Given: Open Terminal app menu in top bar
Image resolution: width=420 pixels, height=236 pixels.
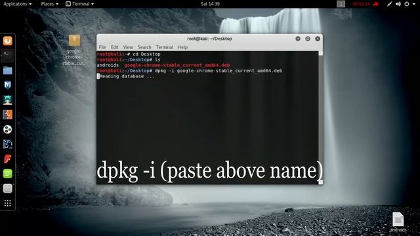Looking at the screenshot, I should click(79, 4).
